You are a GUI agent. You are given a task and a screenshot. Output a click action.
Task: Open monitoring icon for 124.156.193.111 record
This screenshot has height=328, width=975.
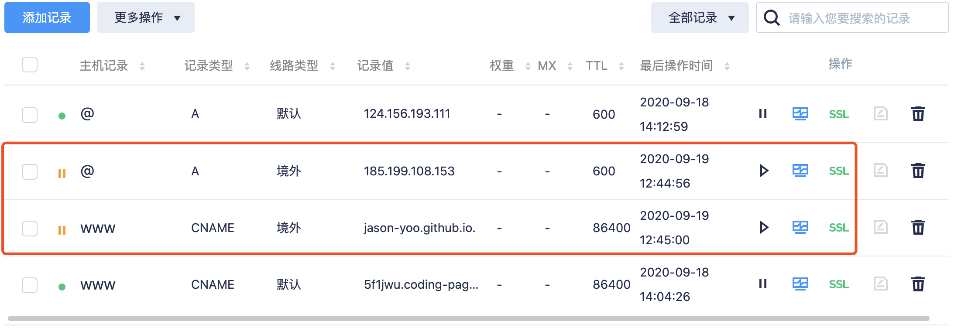pyautogui.click(x=800, y=114)
